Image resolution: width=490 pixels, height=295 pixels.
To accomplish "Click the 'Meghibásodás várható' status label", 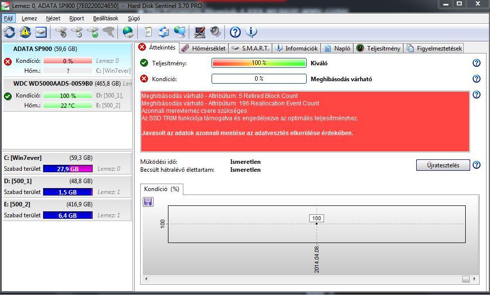I will (341, 79).
